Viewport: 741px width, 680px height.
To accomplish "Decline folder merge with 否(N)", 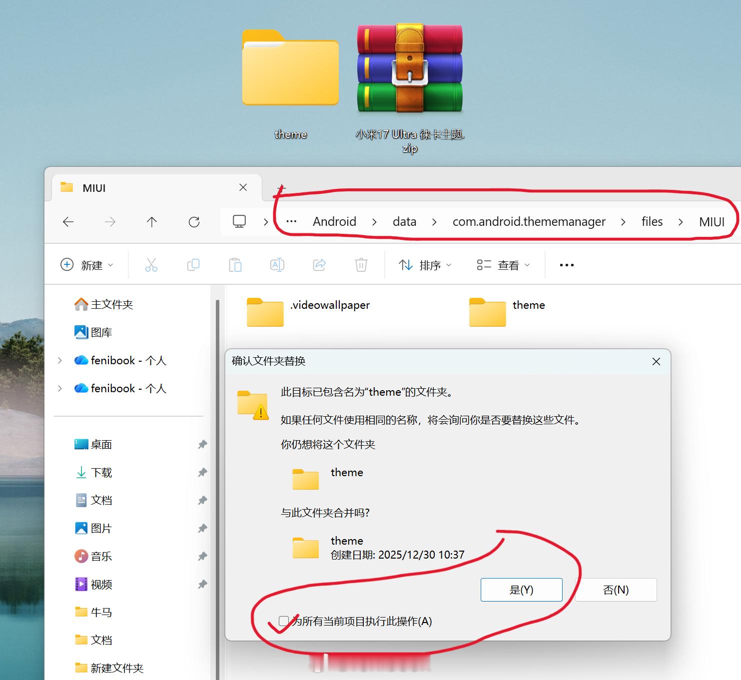I will tap(616, 590).
